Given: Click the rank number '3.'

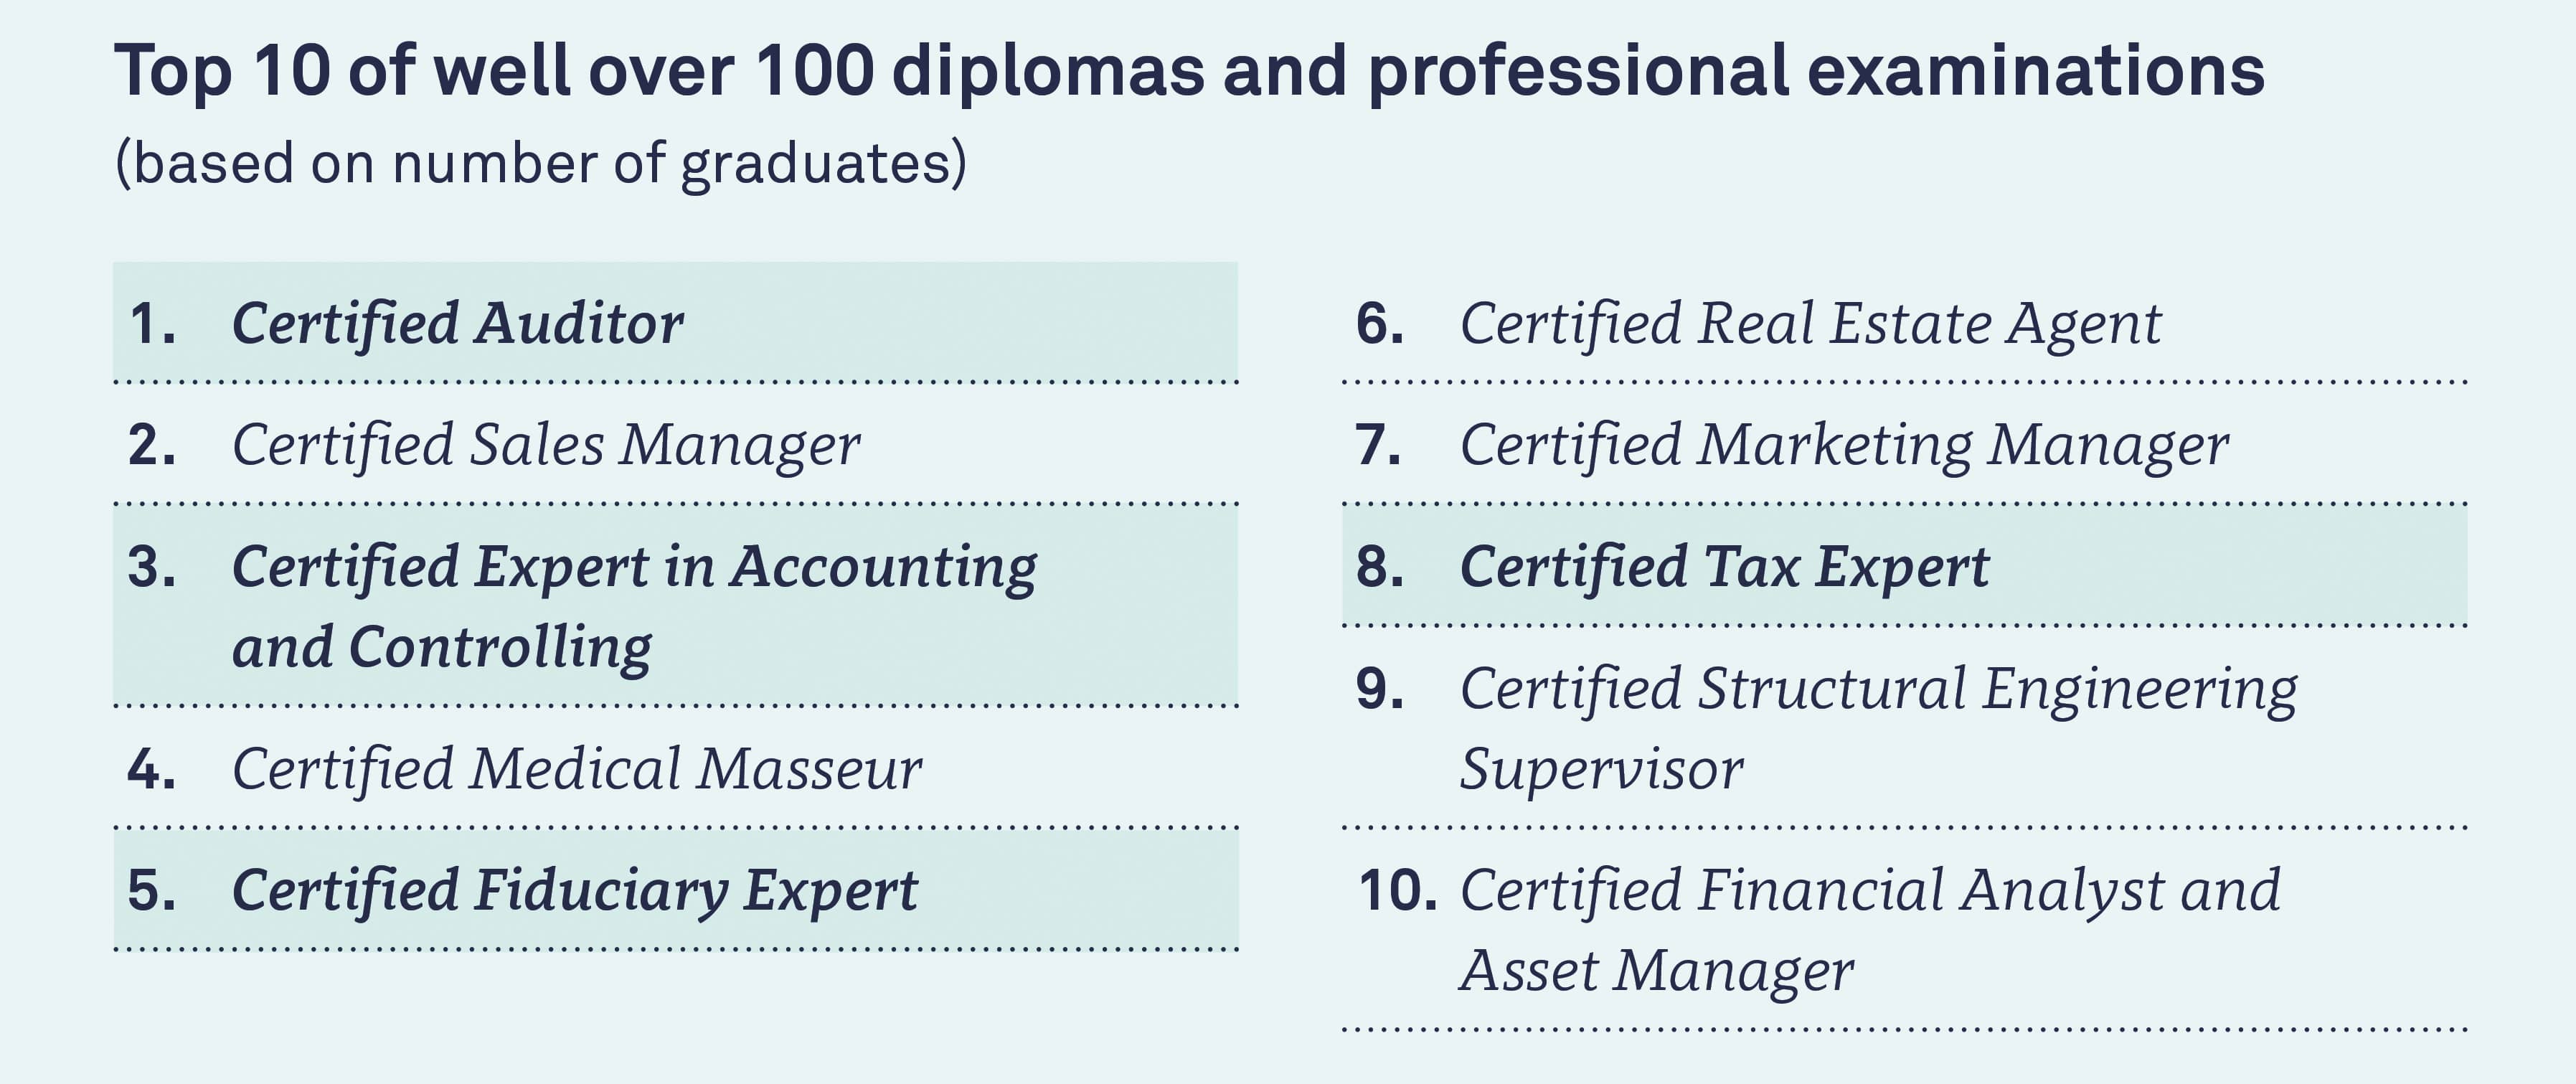Looking at the screenshot, I should tap(152, 567).
